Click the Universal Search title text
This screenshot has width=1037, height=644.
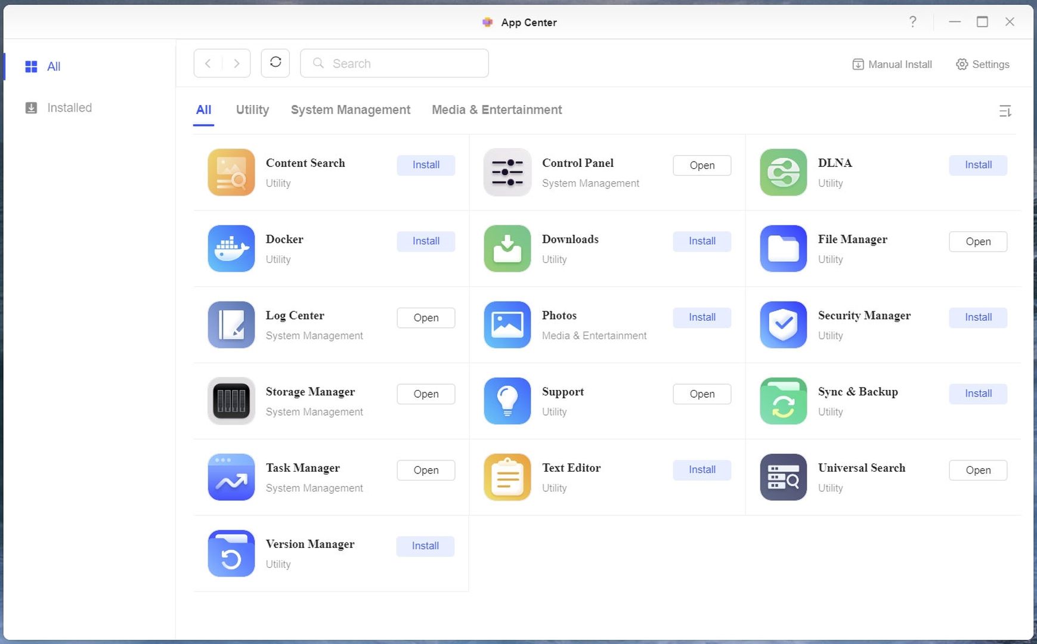click(x=862, y=468)
